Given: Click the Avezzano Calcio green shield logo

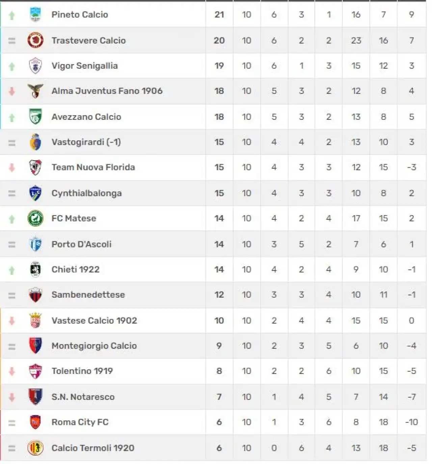Looking at the screenshot, I should coord(35,117).
